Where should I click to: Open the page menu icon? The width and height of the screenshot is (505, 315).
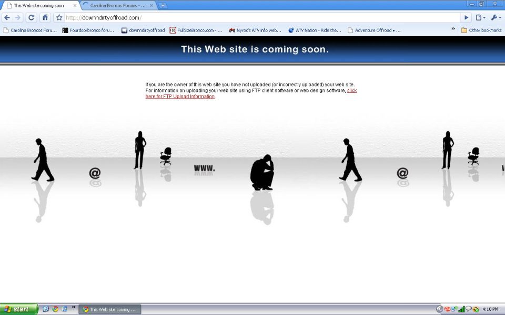pyautogui.click(x=480, y=18)
